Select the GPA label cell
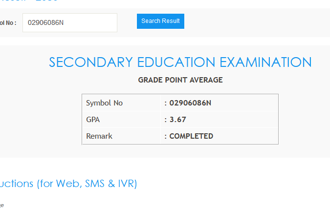Viewport: 330px width, 209px height. (x=93, y=120)
